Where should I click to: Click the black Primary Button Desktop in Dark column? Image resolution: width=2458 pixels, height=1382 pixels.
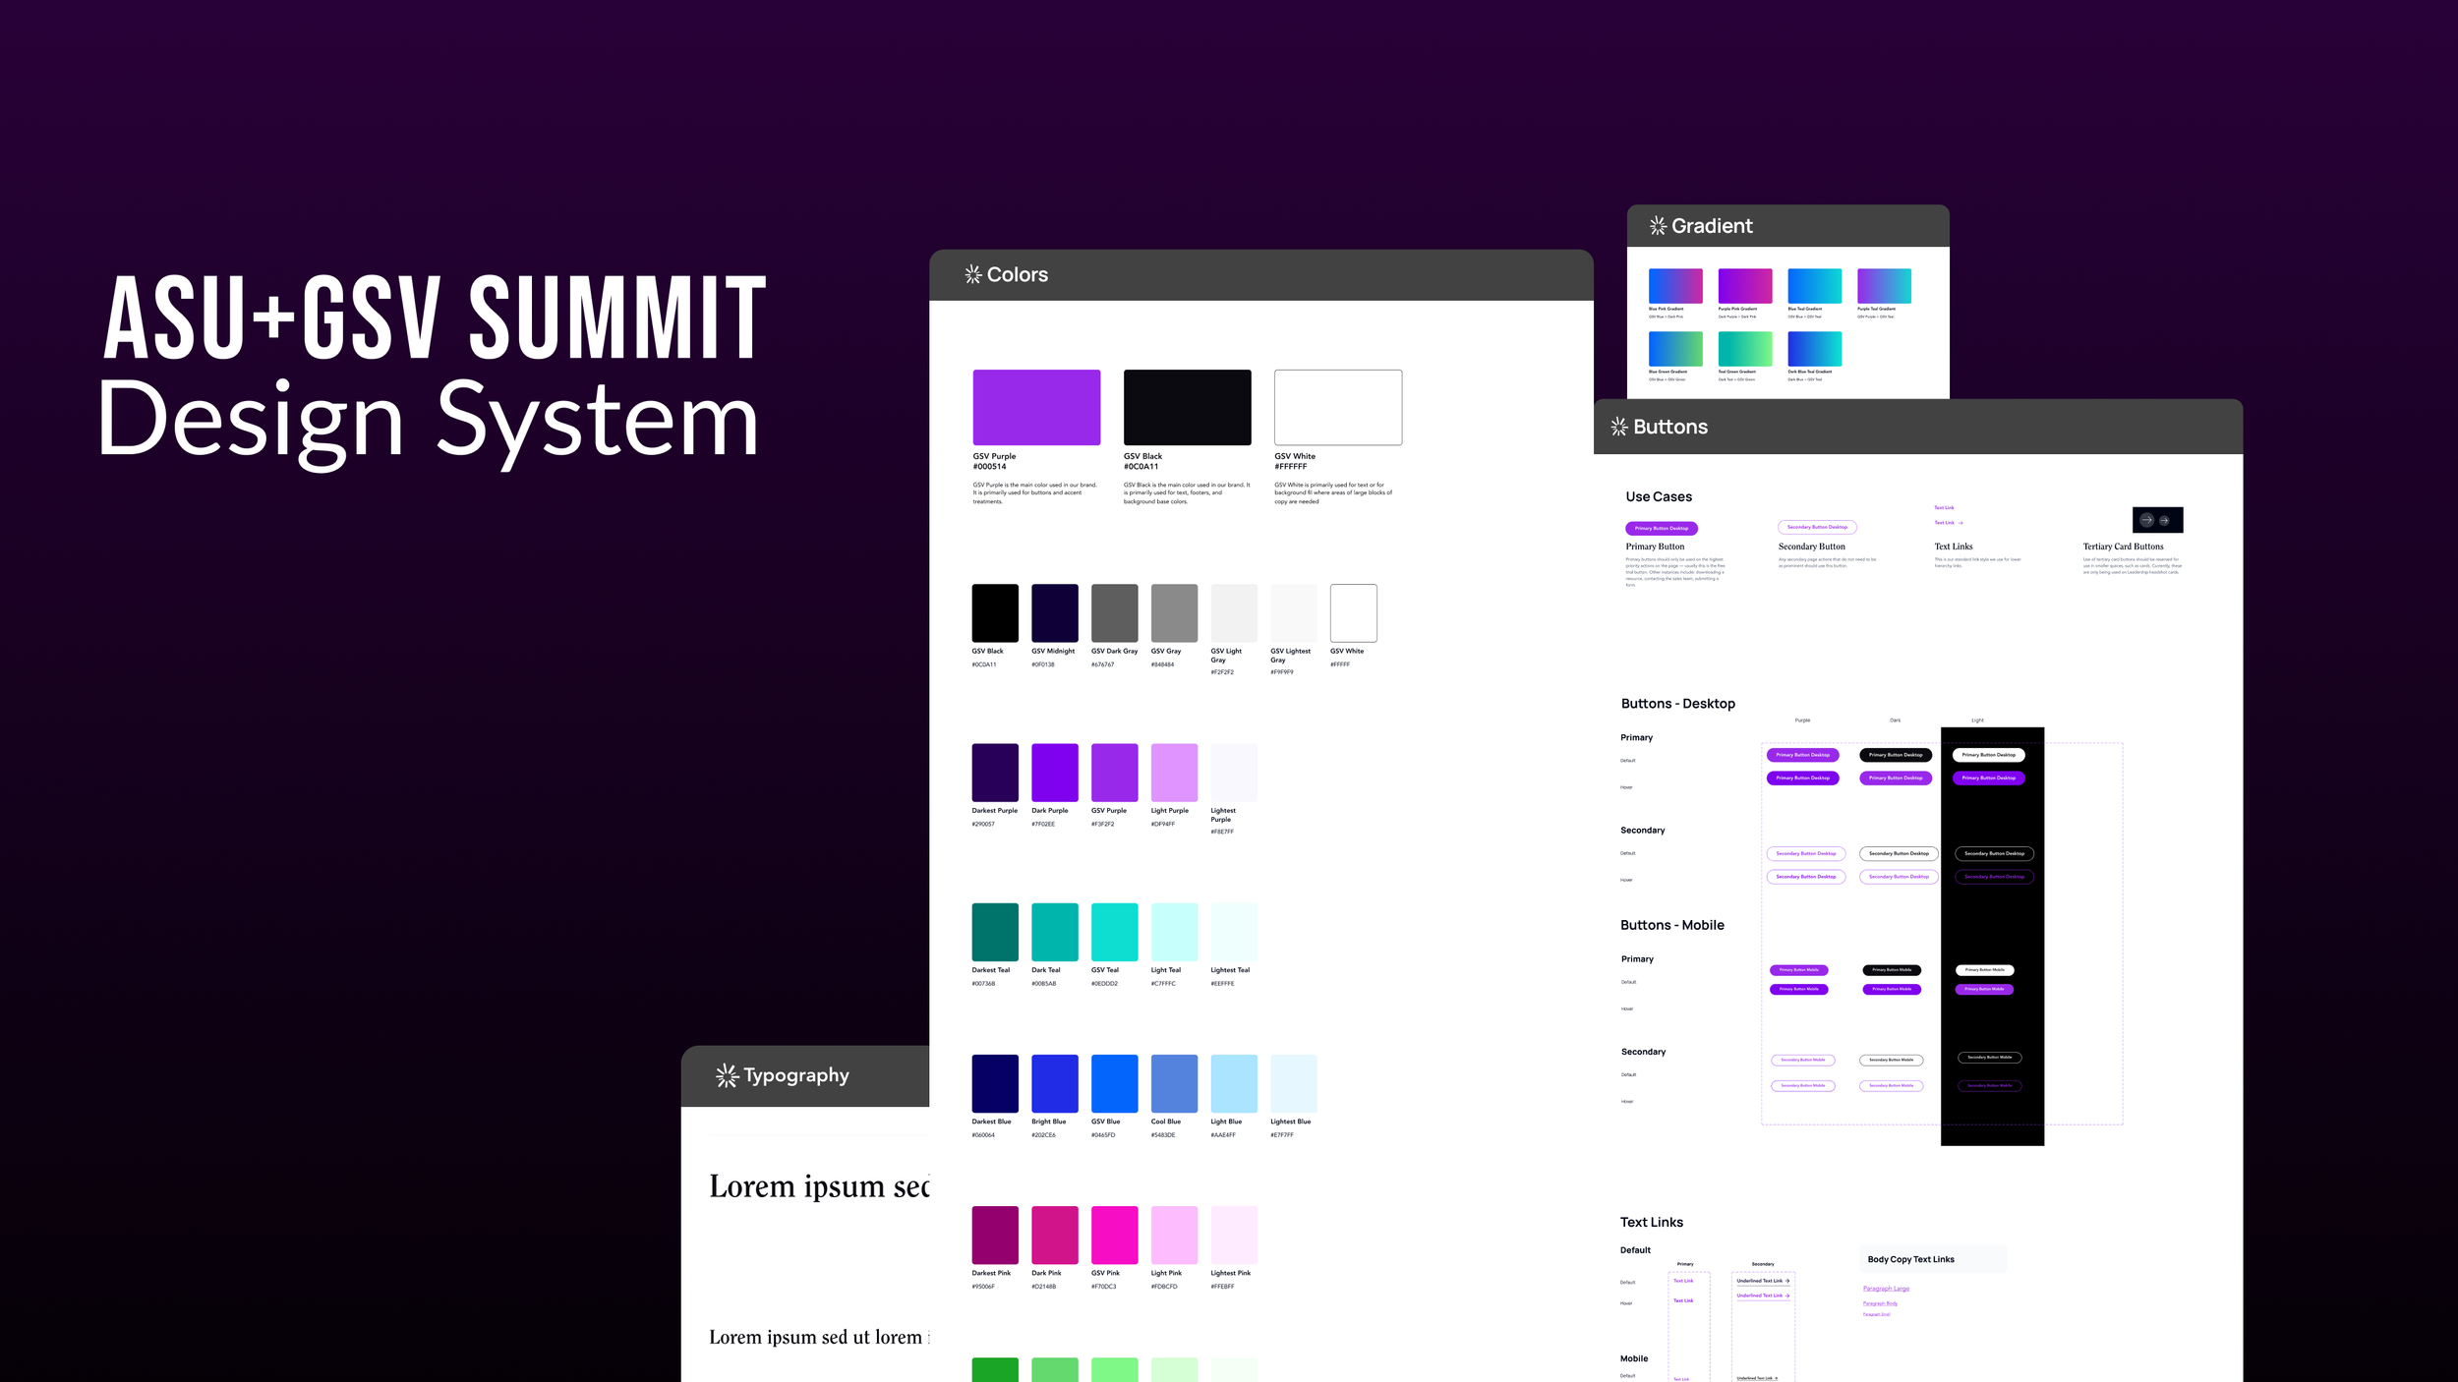click(x=1895, y=755)
